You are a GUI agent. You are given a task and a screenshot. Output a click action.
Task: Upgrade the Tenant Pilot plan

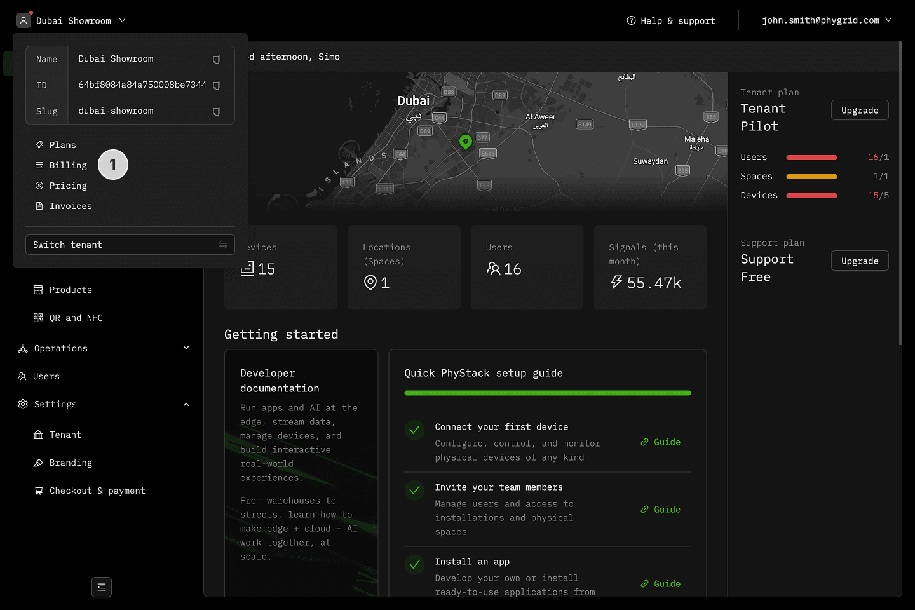point(860,111)
